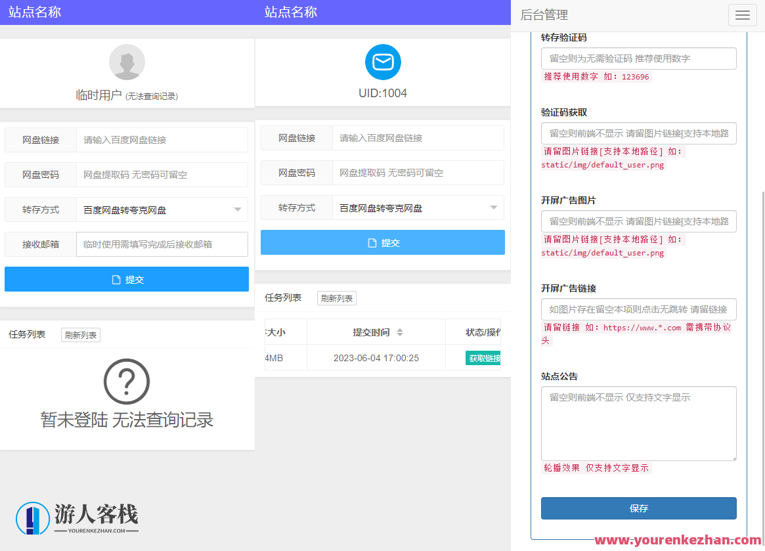Click the question mark icon in empty task list
The image size is (765, 551).
[126, 381]
